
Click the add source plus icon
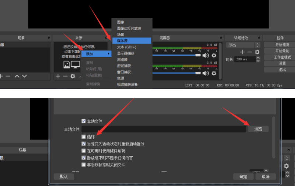(58, 76)
